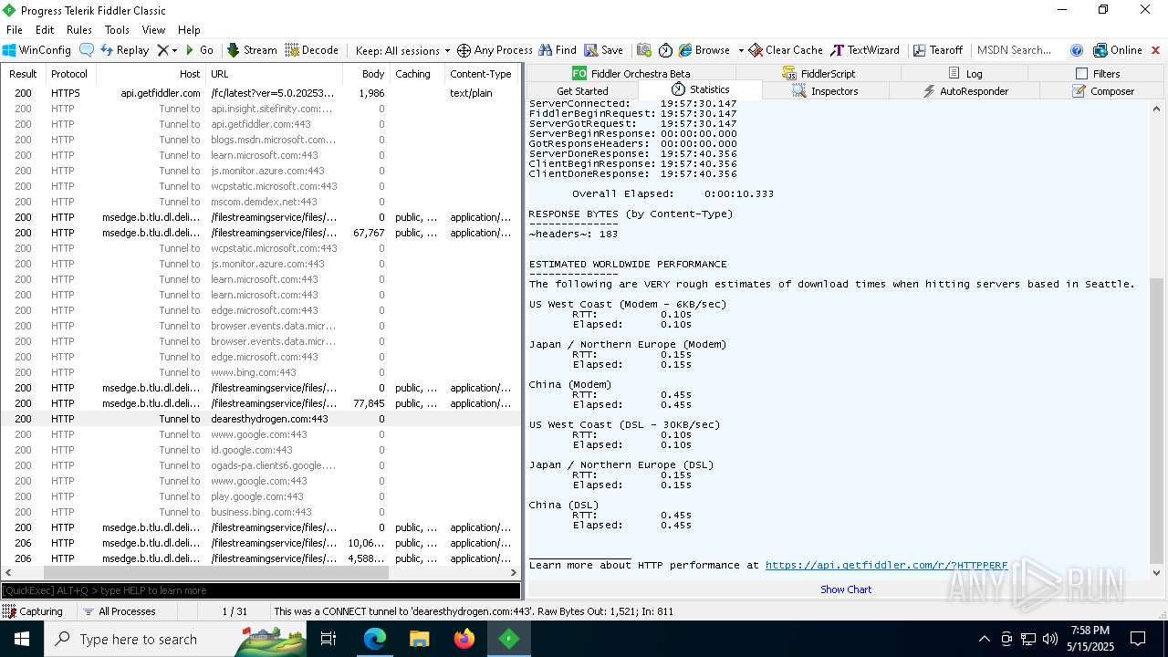Select the www.bing.com:443 tunnel row
The width and height of the screenshot is (1168, 657).
[x=260, y=372]
